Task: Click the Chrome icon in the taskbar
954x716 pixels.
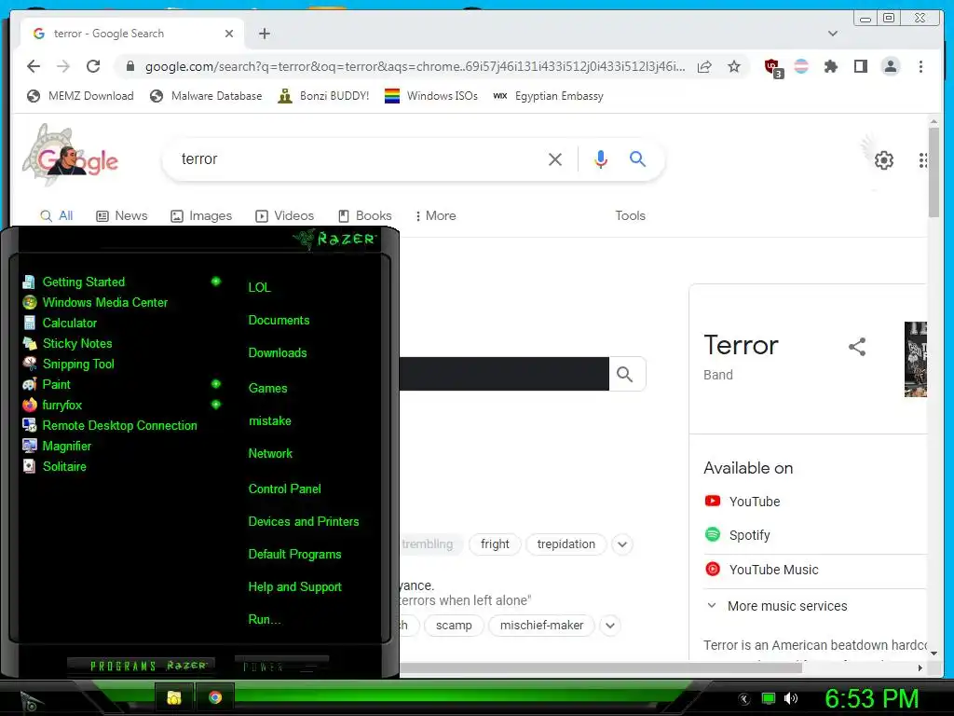Action: (x=215, y=697)
